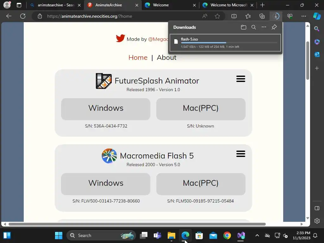The width and height of the screenshot is (324, 243).
Task: Open the sidebar Search icon
Action: pos(317,29)
